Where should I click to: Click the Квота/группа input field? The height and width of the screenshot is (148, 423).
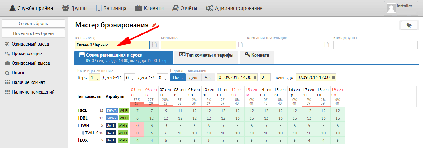click(x=375, y=45)
